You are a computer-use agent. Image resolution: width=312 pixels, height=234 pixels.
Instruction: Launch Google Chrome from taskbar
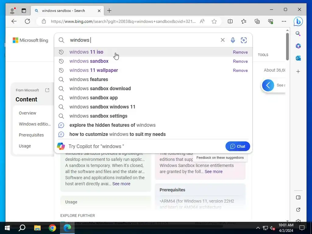click(x=52, y=228)
